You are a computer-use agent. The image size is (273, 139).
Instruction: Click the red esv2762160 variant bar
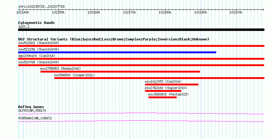coord(163,91)
